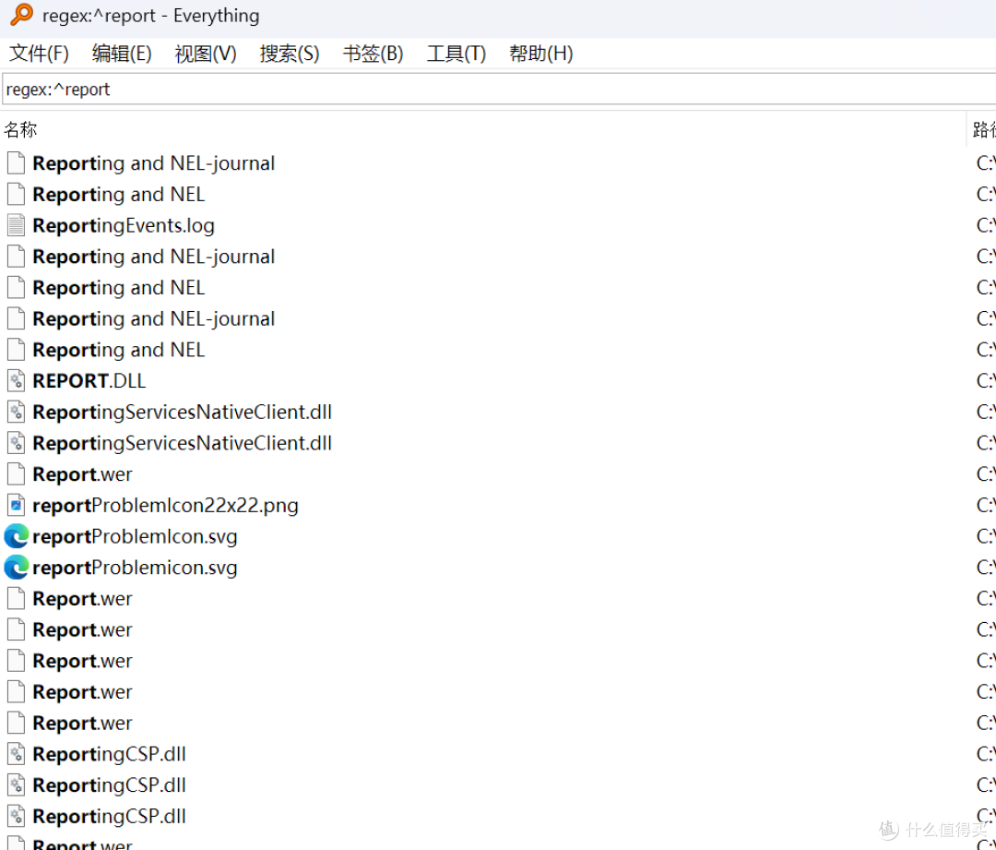Open the 帮助(H) menu
The height and width of the screenshot is (850, 996).
point(540,54)
